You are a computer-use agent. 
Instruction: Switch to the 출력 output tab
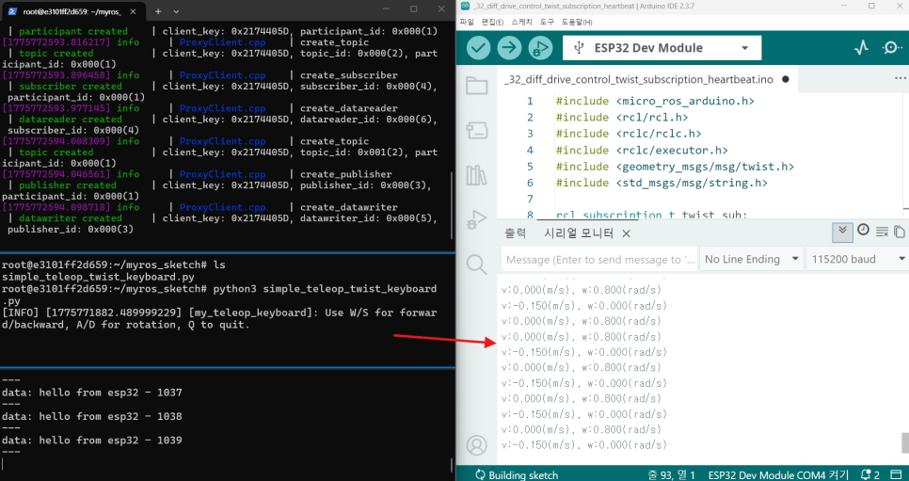point(515,233)
